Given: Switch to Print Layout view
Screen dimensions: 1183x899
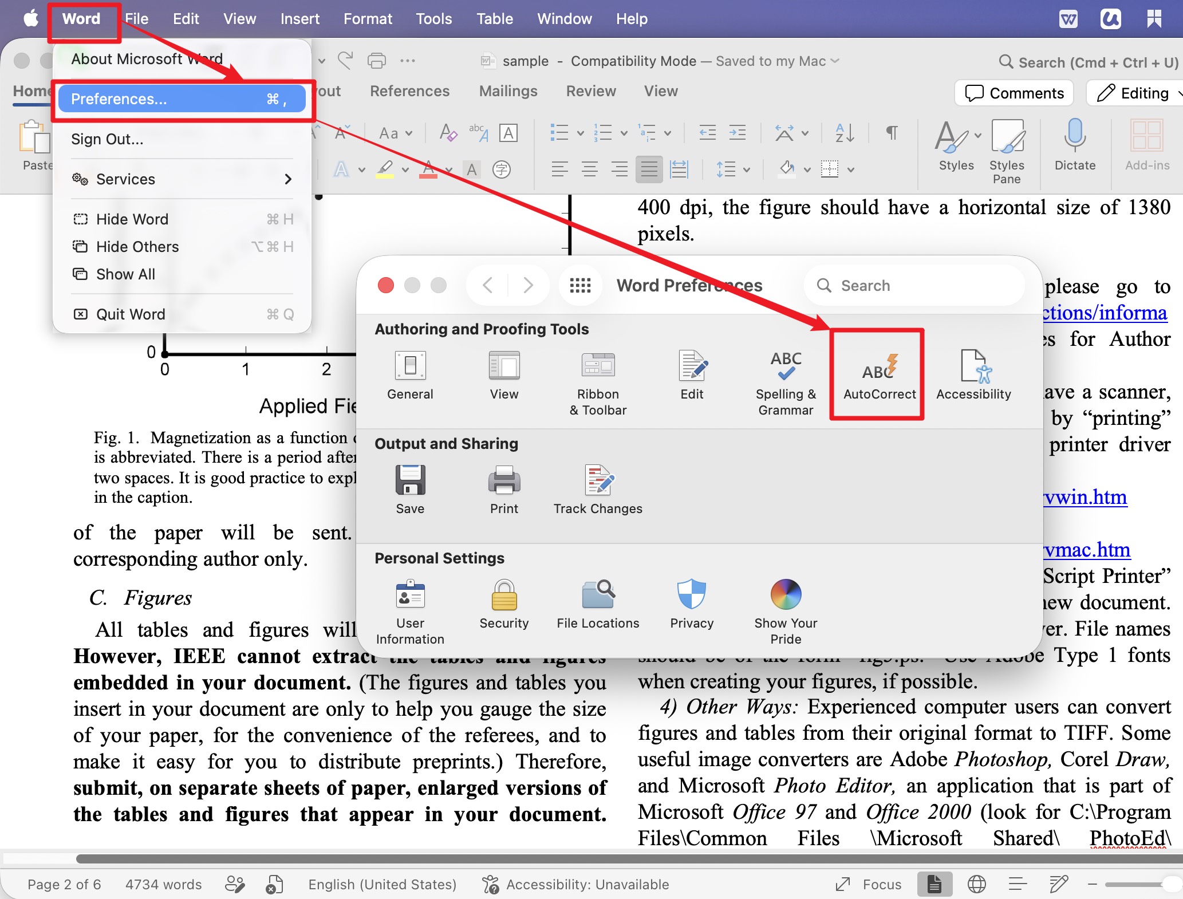Looking at the screenshot, I should point(934,885).
